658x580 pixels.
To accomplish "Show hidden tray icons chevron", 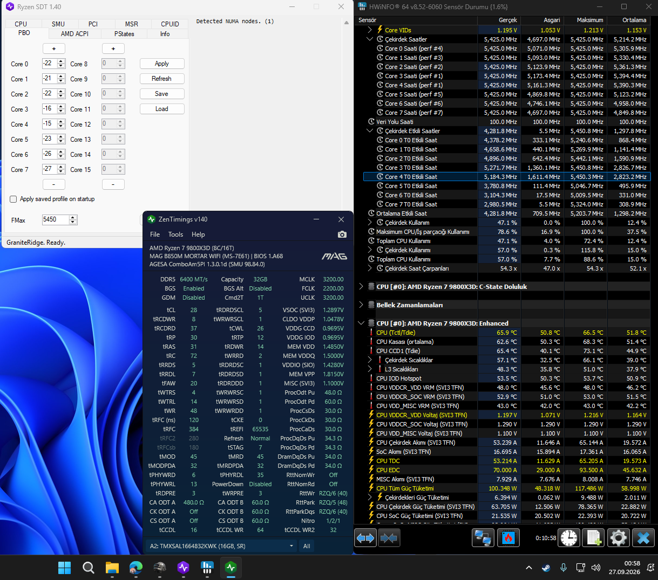I will (x=529, y=568).
